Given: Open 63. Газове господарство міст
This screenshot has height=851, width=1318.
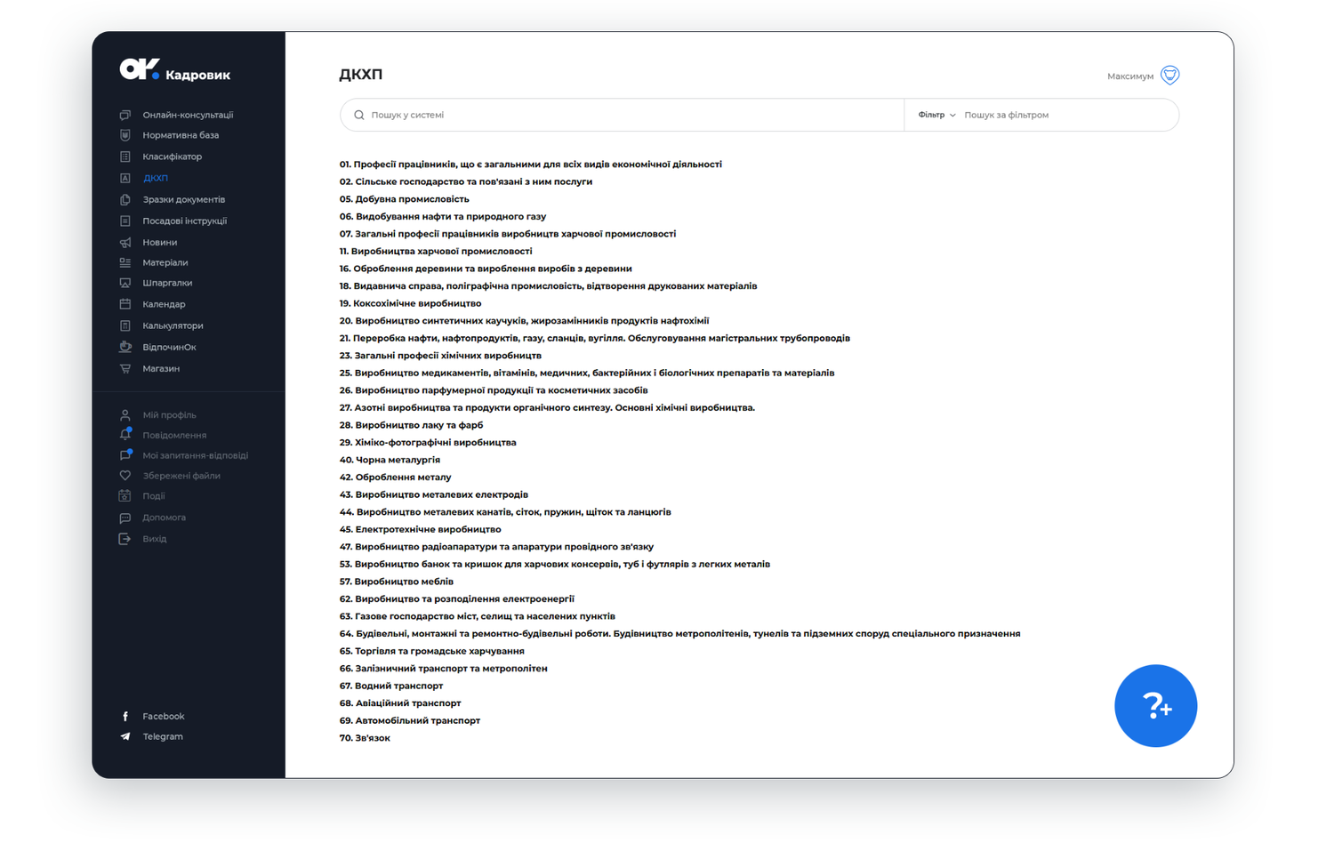Looking at the screenshot, I should [x=478, y=616].
